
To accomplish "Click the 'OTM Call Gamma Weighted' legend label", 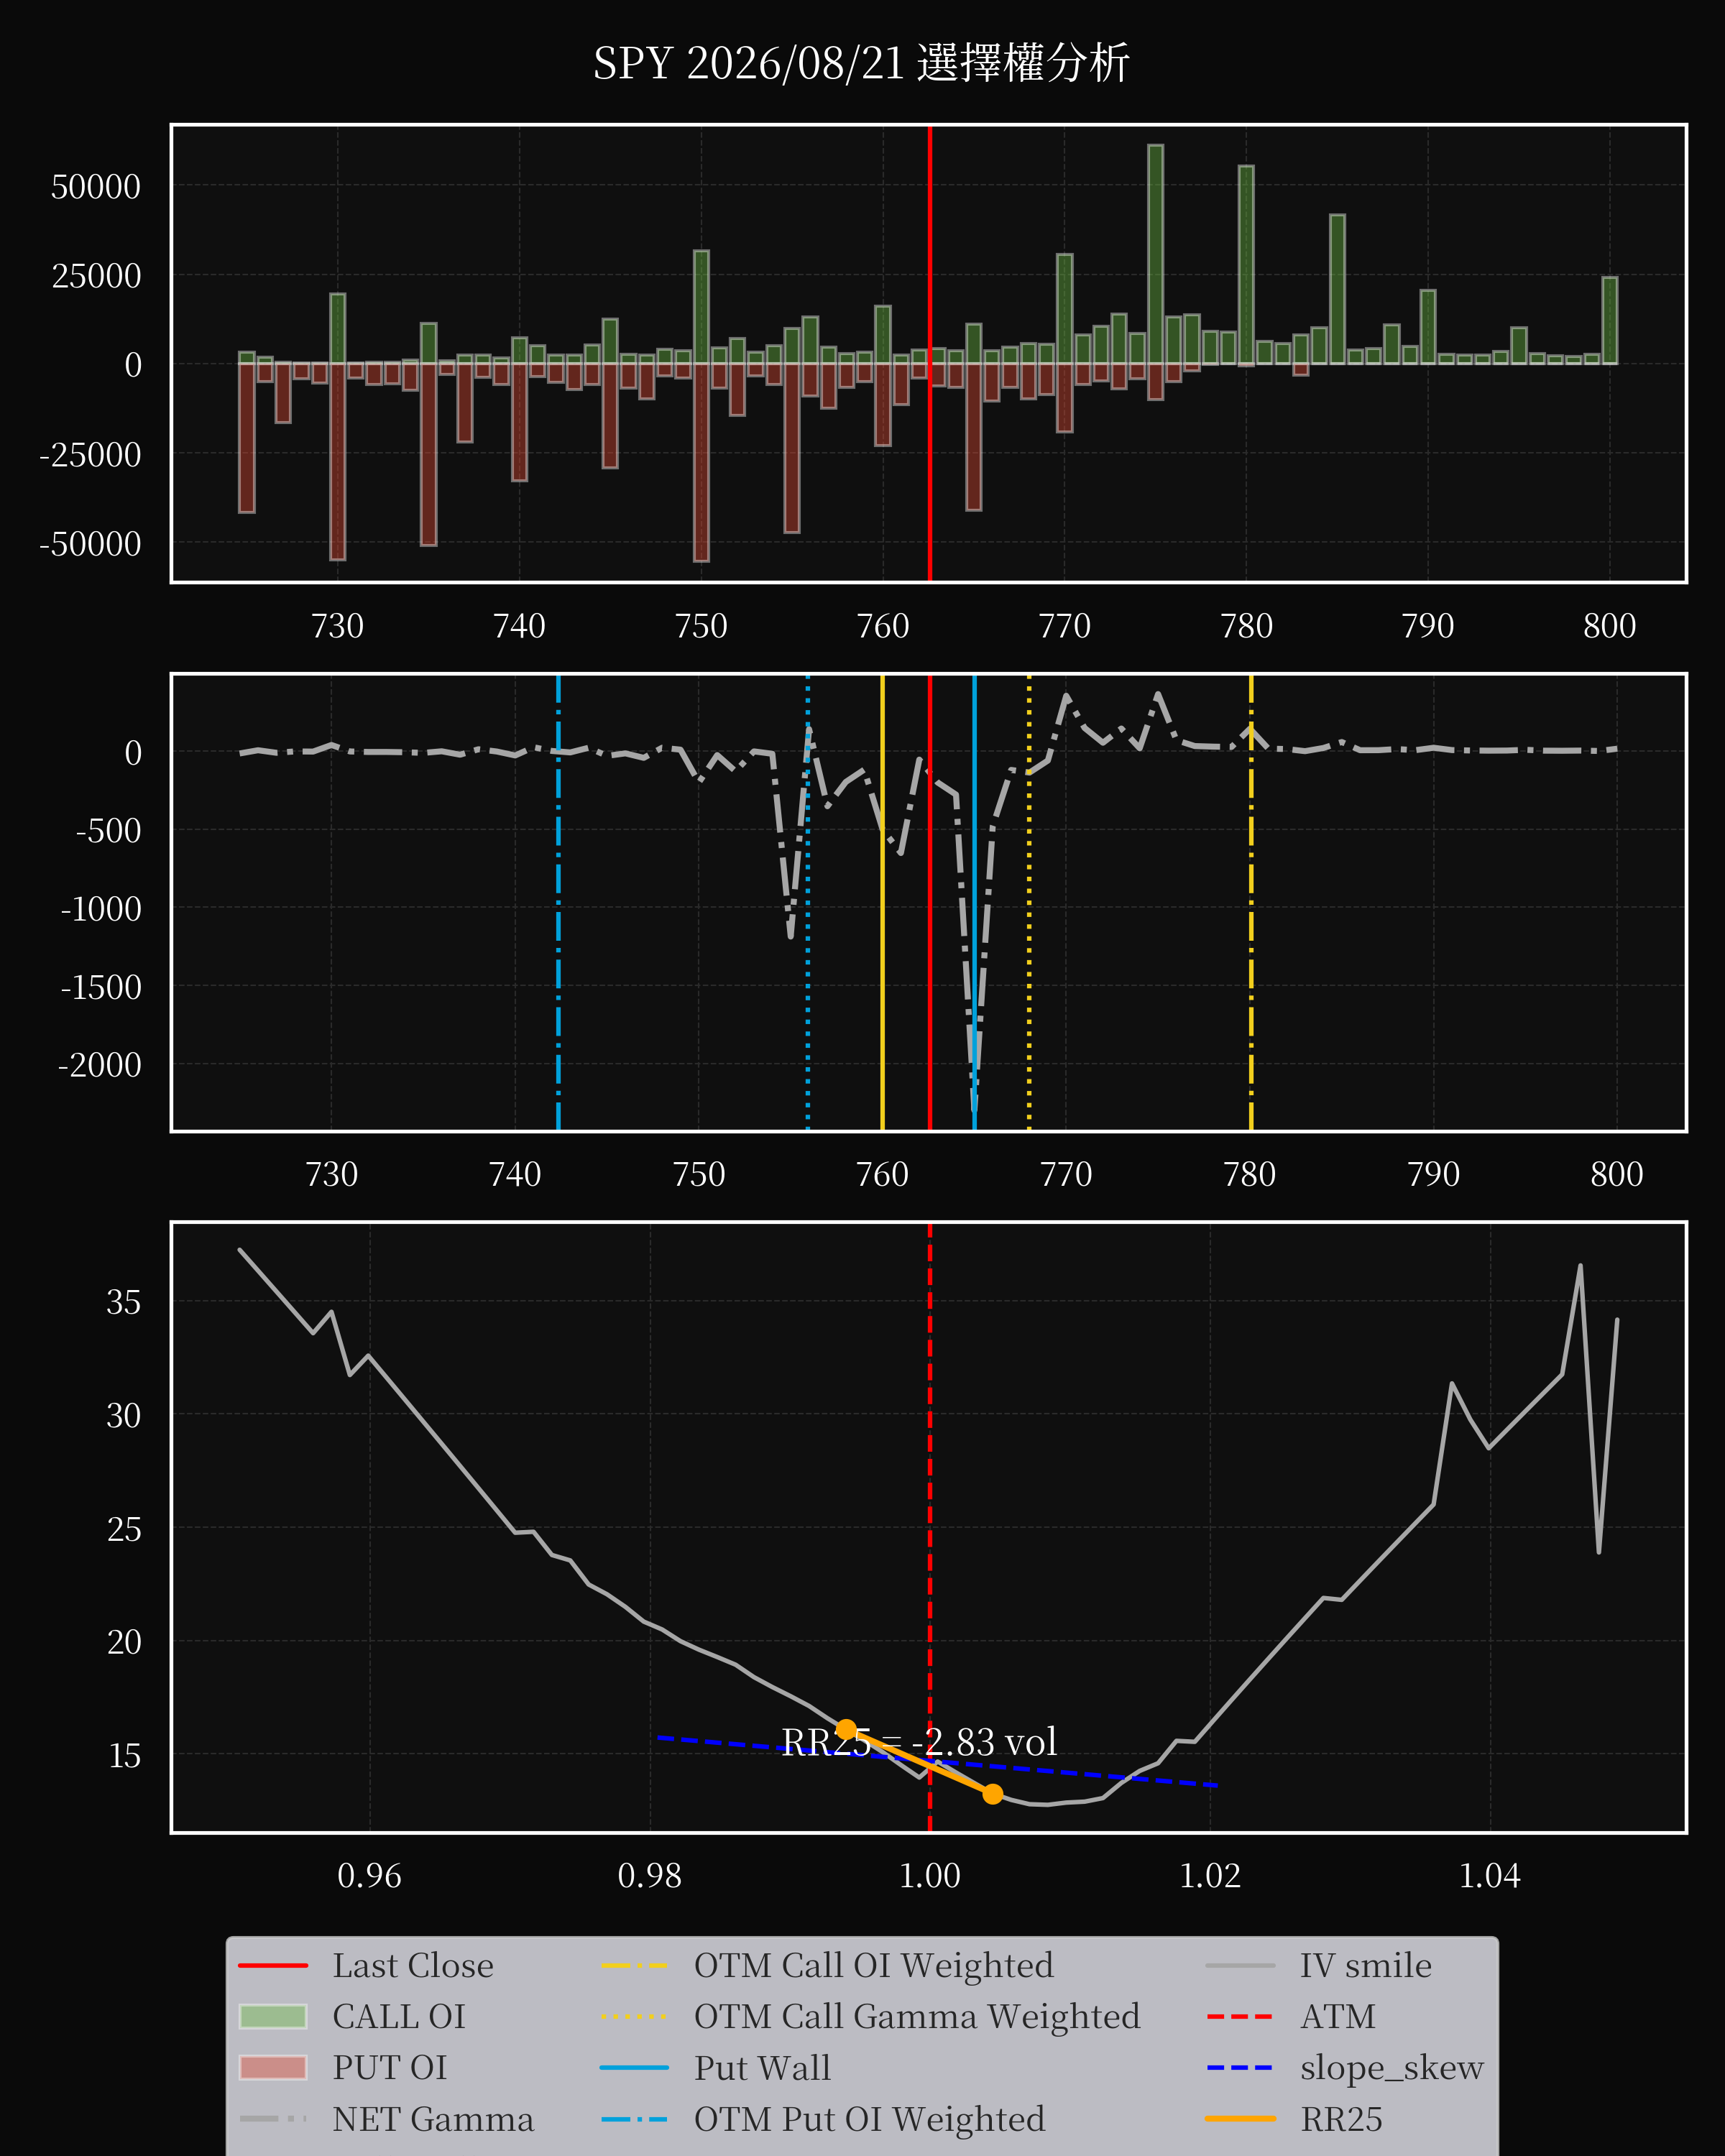I will click(917, 2016).
